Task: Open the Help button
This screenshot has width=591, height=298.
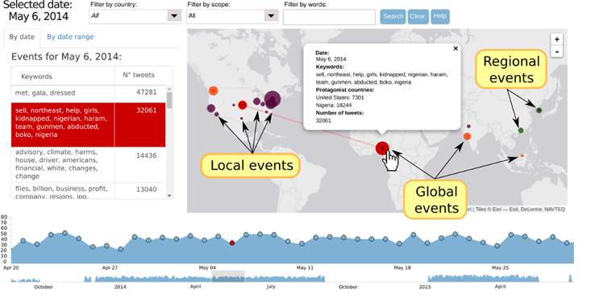Action: tap(440, 16)
